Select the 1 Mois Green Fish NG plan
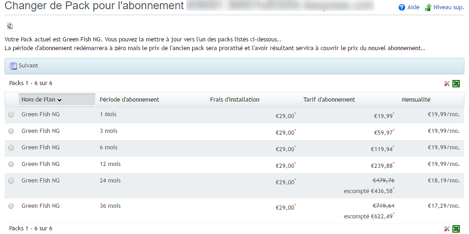This screenshot has height=234, width=469. 11,114
